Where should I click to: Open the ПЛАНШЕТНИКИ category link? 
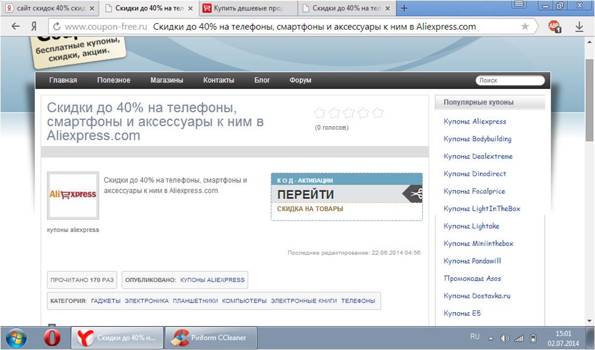tap(196, 301)
